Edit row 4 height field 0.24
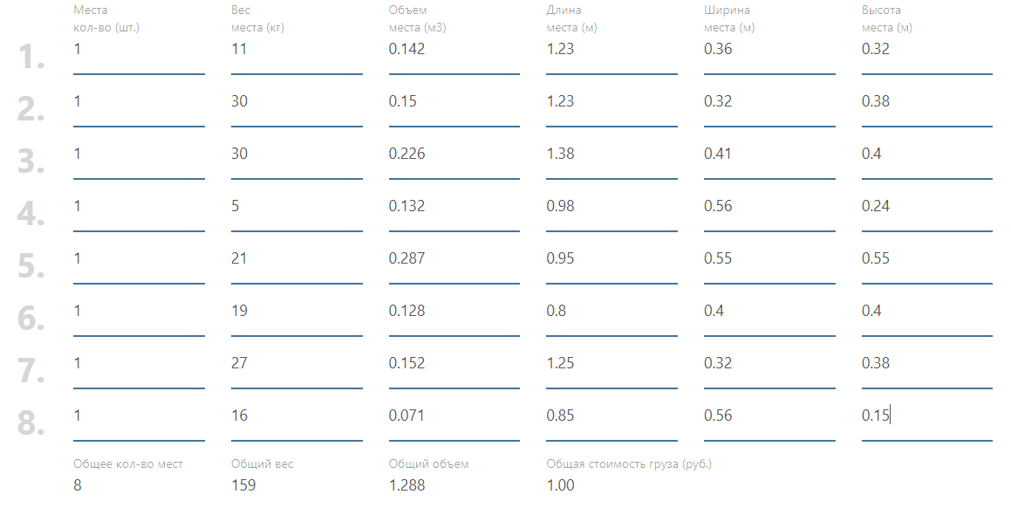The height and width of the screenshot is (508, 1011). [926, 207]
